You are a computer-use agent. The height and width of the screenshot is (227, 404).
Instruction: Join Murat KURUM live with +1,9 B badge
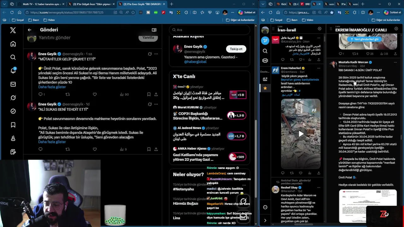coord(237,115)
